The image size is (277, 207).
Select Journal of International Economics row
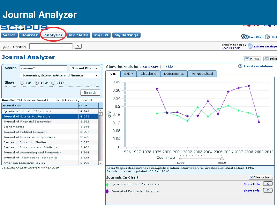[50, 158]
